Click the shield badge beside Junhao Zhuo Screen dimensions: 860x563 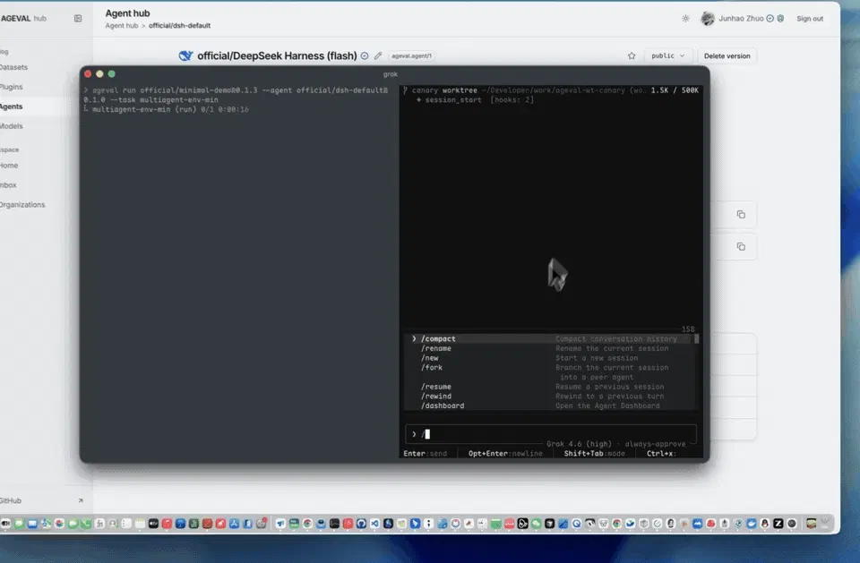[780, 19]
